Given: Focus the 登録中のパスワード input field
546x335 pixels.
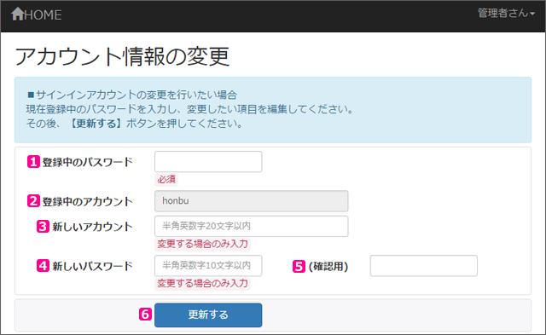Looking at the screenshot, I should 208,161.
